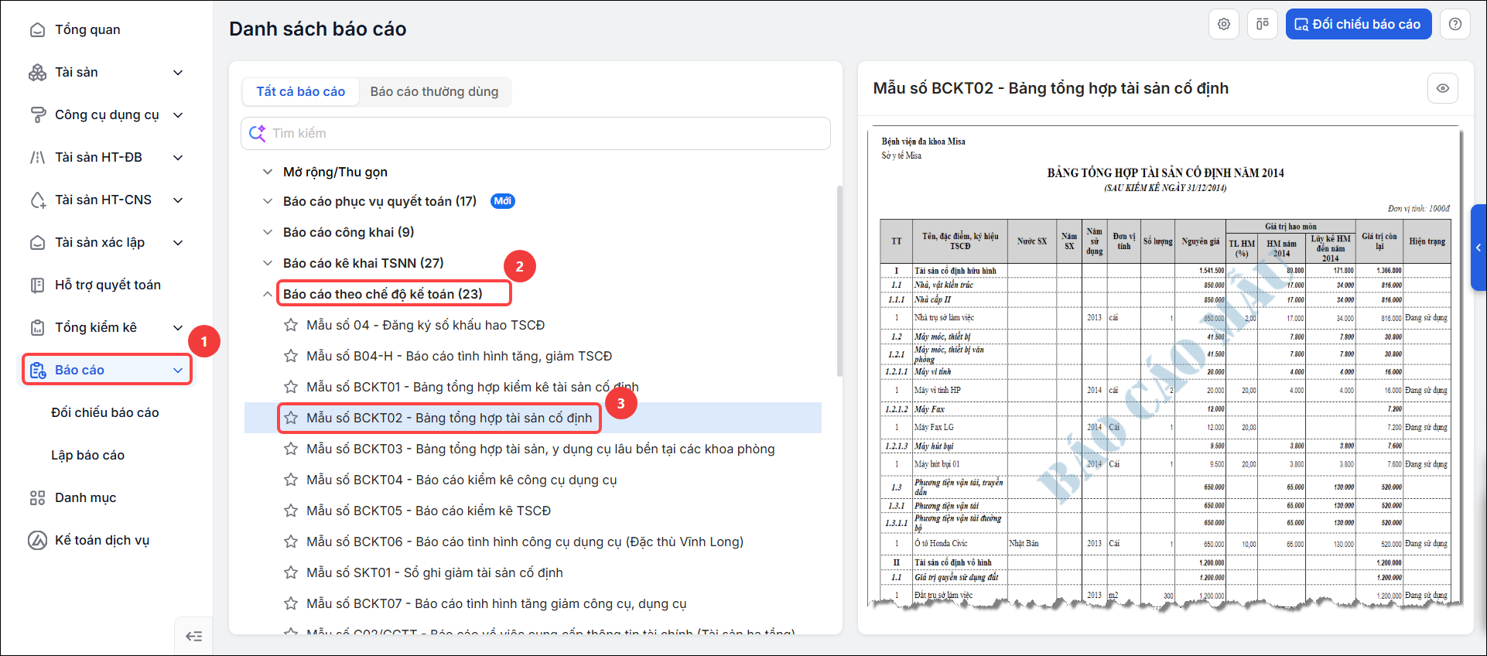Click the Tài sản xác lập icon
Screen dimensions: 1487x656
[37, 242]
